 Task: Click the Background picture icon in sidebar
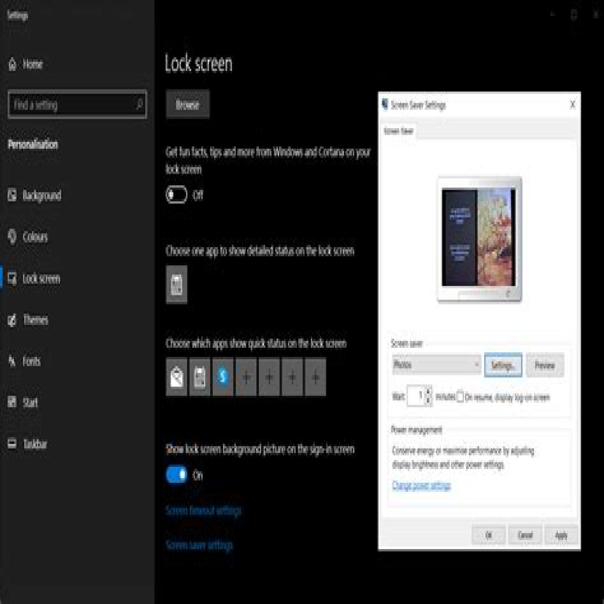tap(12, 195)
